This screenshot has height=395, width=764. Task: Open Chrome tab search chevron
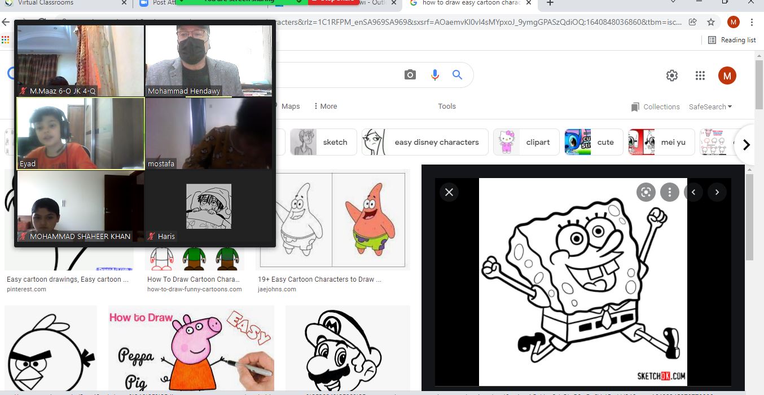[x=674, y=2]
